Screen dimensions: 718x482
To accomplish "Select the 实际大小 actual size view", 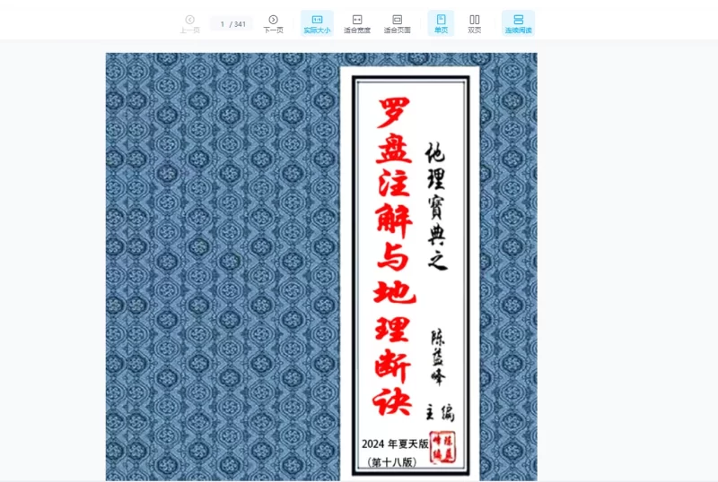I will click(x=317, y=23).
